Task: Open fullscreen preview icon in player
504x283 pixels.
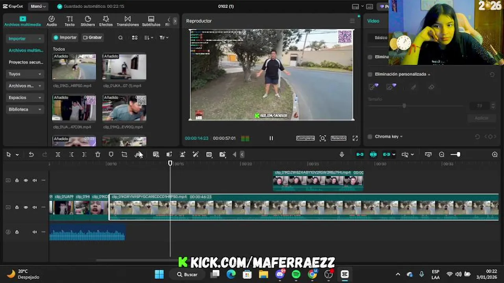Action: click(355, 138)
